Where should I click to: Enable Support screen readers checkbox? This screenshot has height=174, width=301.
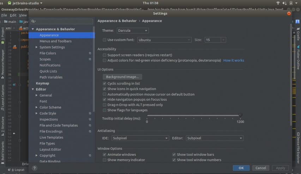pyautogui.click(x=104, y=55)
